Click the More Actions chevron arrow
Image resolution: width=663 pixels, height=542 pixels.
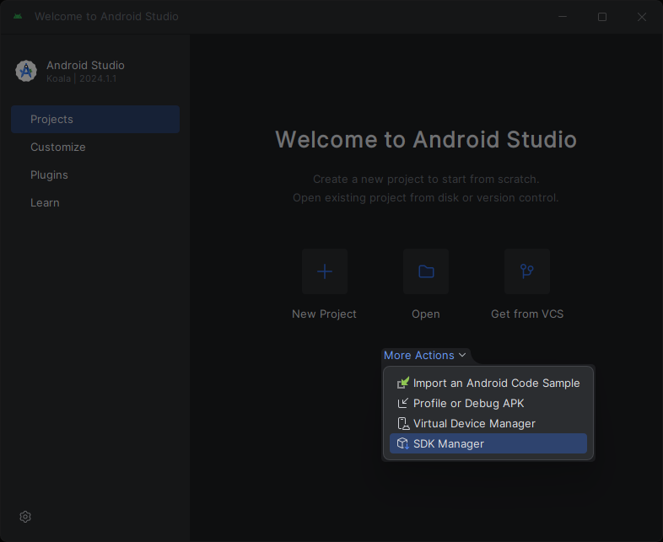[x=462, y=355]
